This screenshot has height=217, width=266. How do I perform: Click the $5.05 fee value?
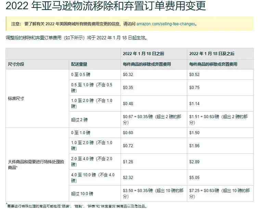point(194,178)
